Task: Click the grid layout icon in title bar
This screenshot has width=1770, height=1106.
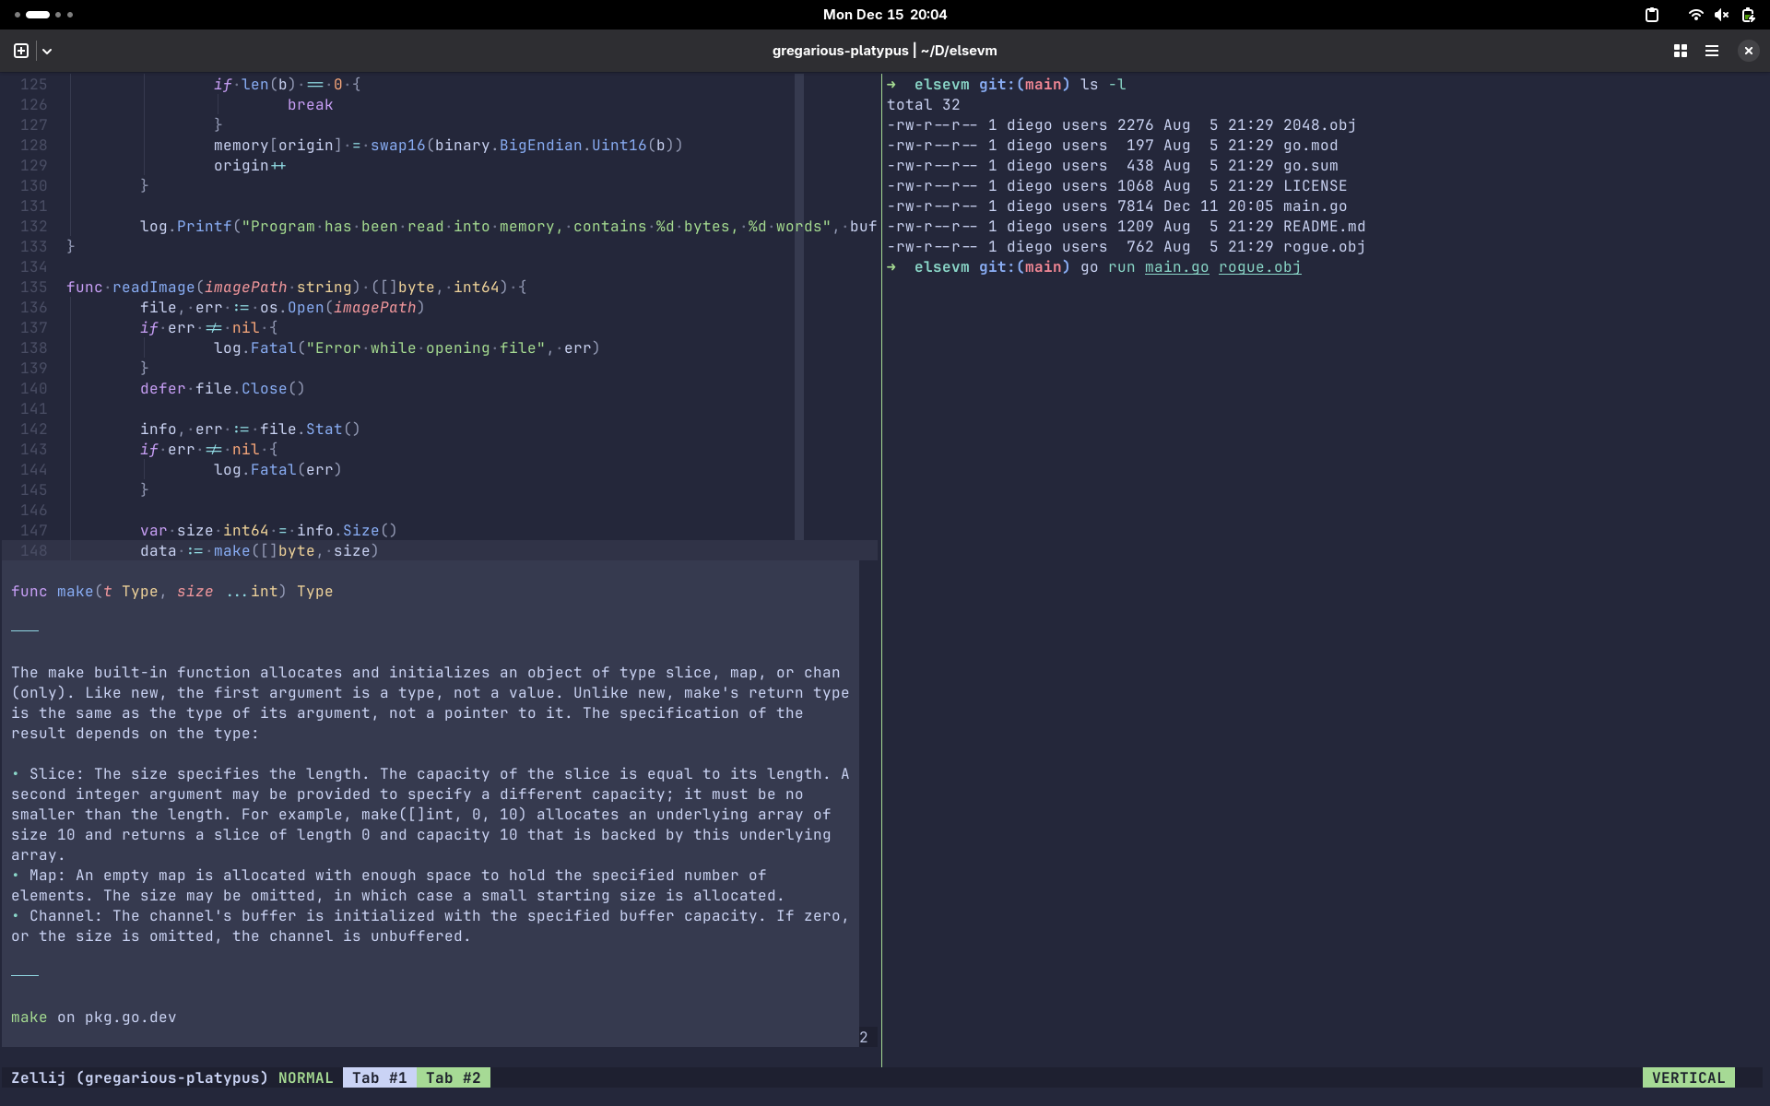Action: (x=1680, y=51)
